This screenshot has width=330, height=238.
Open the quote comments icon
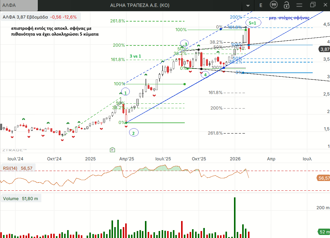pos(274,5)
